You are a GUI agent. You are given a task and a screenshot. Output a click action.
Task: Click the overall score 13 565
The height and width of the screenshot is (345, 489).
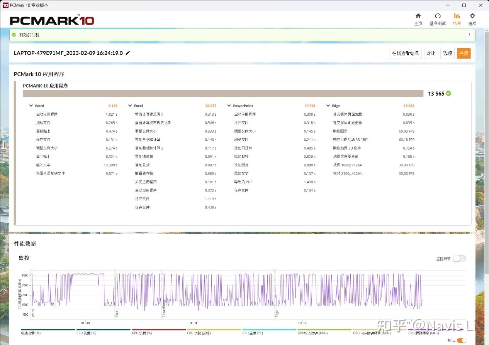pyautogui.click(x=436, y=93)
